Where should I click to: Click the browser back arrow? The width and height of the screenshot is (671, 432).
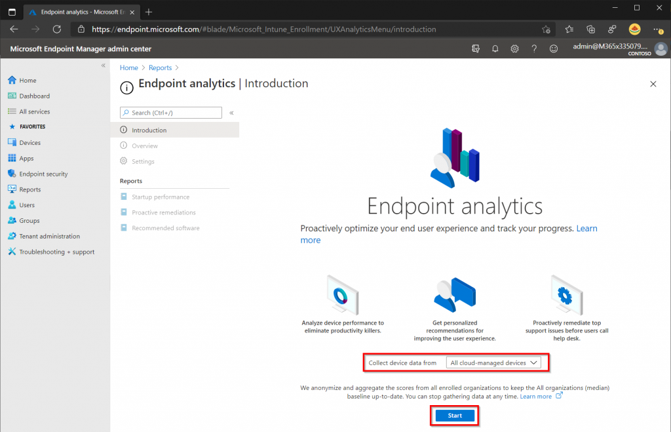[x=14, y=29]
